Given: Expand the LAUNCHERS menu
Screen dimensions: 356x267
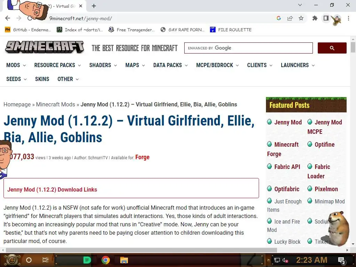Looking at the screenshot, I should tap(298, 65).
